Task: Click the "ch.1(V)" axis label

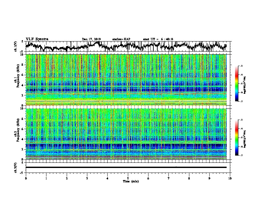Action: tap(16, 46)
